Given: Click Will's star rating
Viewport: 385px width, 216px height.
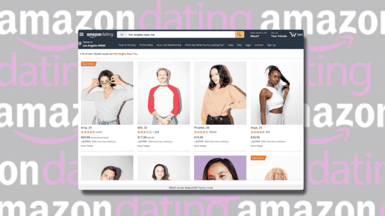Looking at the screenshot, I should point(144,132).
